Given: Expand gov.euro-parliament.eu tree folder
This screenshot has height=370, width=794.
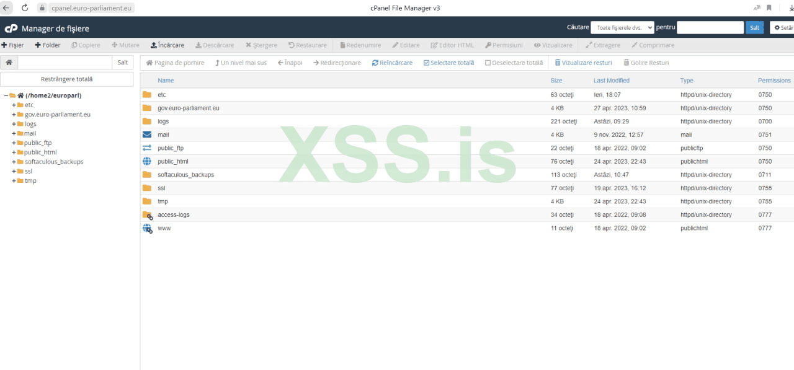Looking at the screenshot, I should click(x=14, y=115).
